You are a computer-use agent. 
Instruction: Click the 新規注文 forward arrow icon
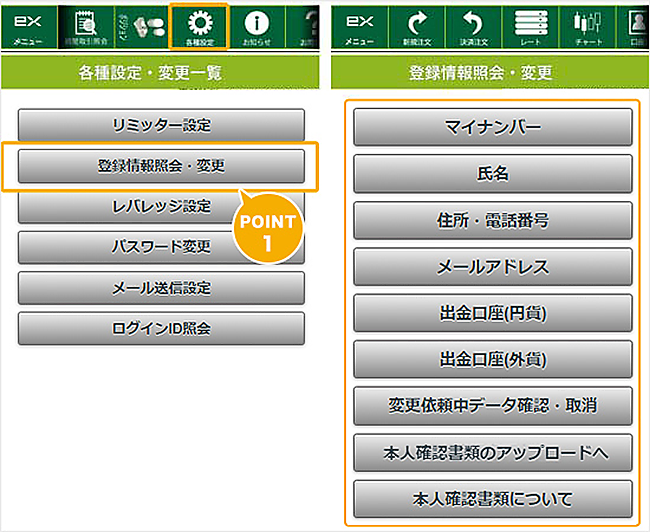click(417, 27)
